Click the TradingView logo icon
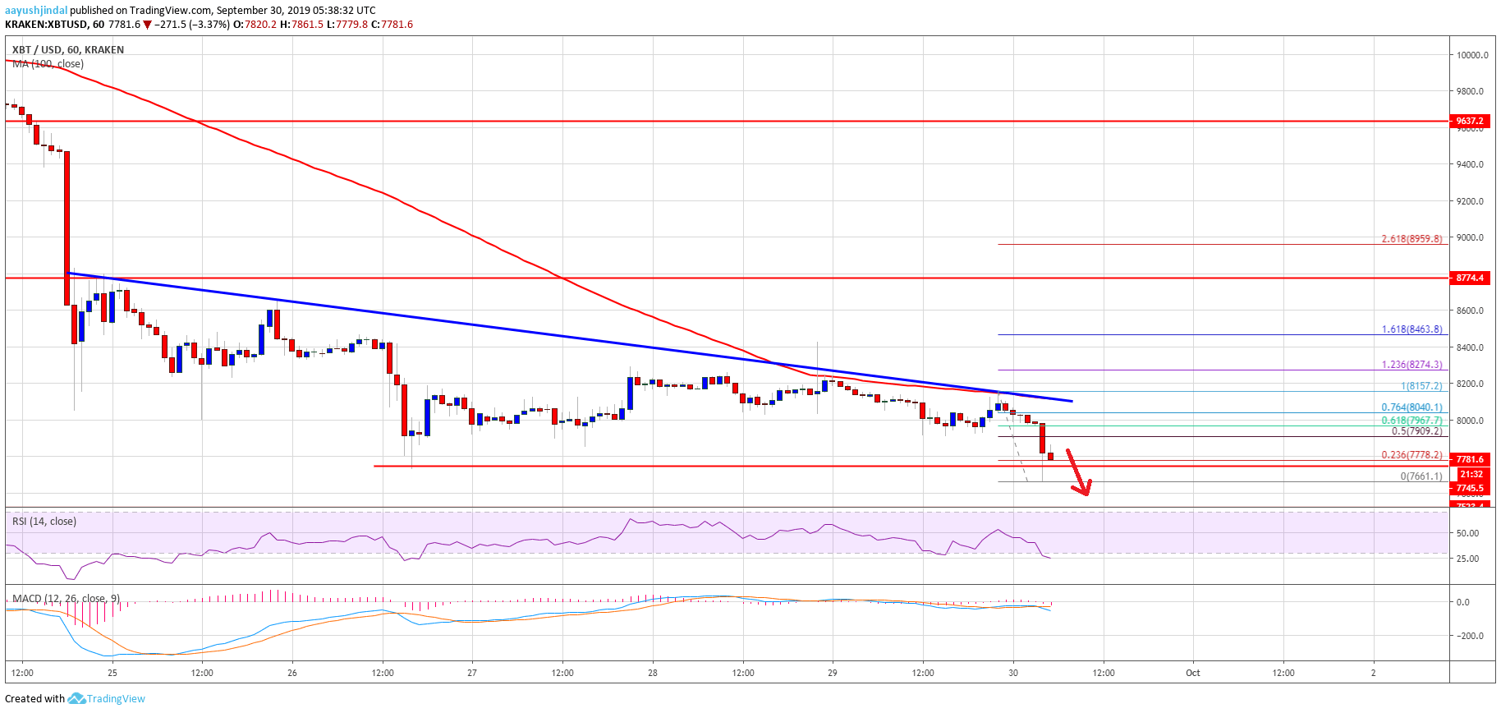The image size is (1501, 713). (x=76, y=698)
